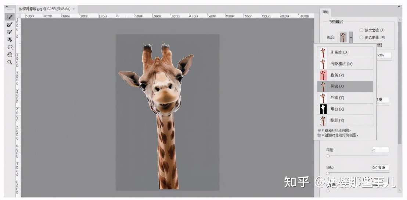Select the Object Selection tool
This screenshot has height=200, width=407.
(10, 39)
